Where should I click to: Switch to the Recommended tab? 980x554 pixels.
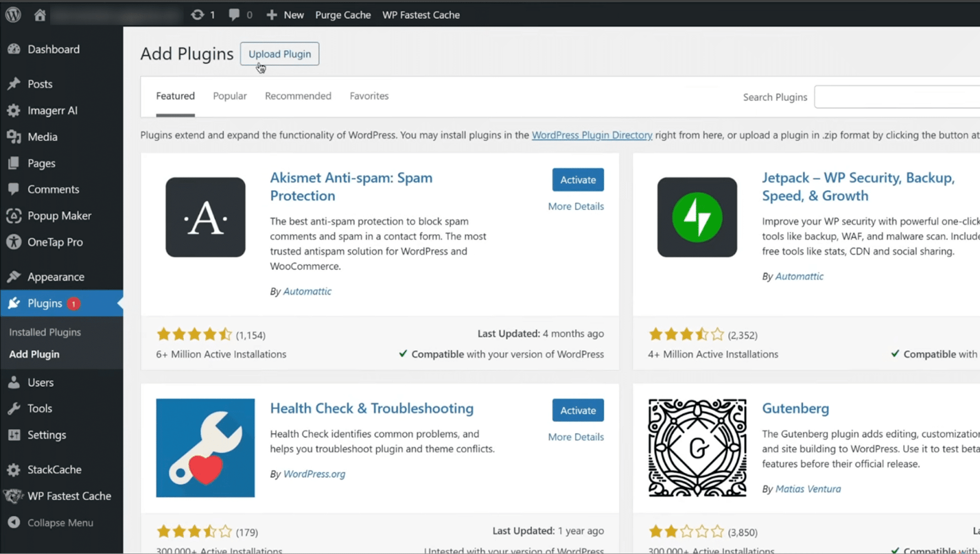(298, 96)
